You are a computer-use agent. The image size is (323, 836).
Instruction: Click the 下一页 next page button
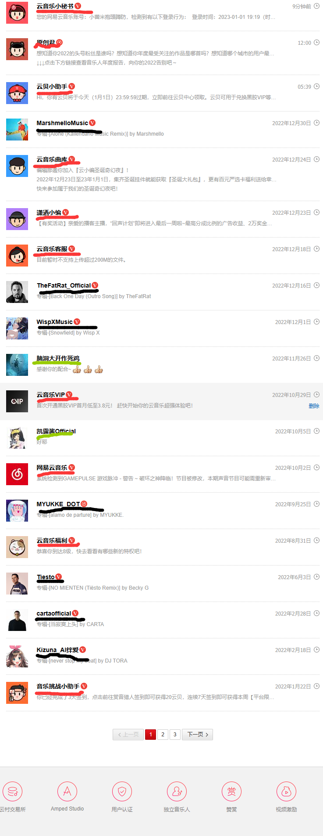tap(197, 734)
